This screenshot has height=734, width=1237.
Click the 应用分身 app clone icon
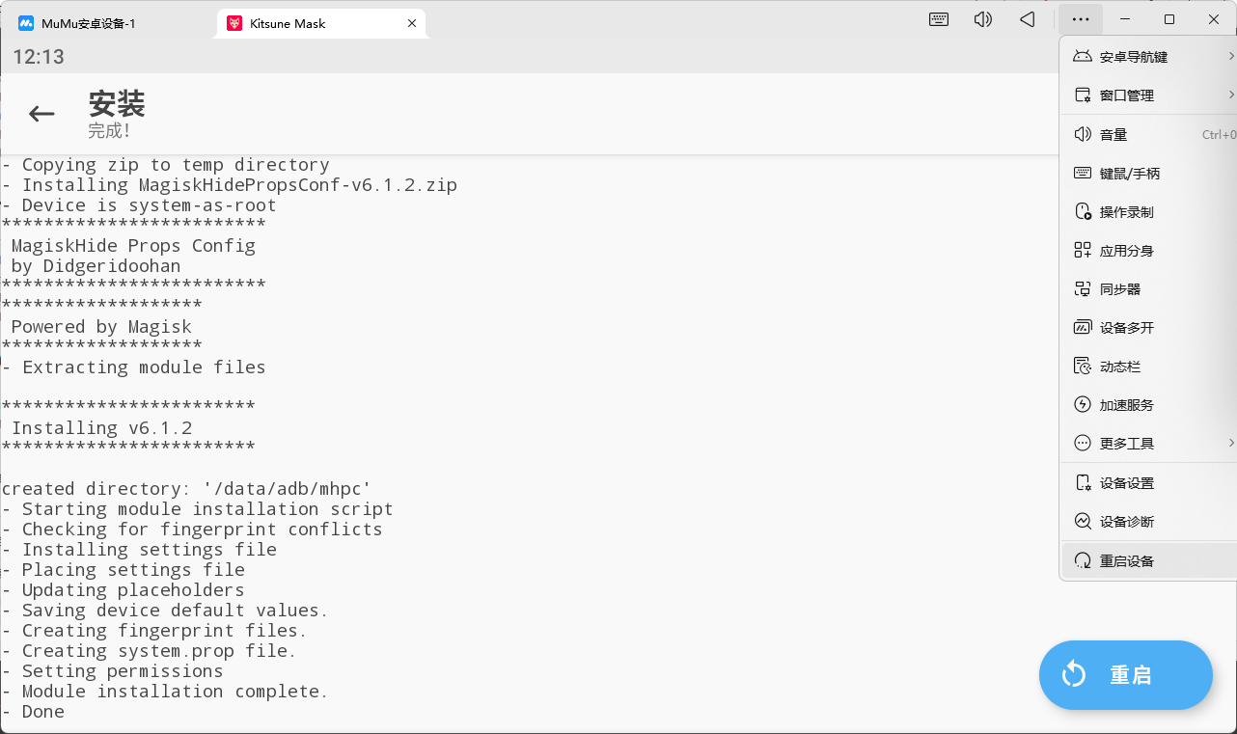point(1083,251)
